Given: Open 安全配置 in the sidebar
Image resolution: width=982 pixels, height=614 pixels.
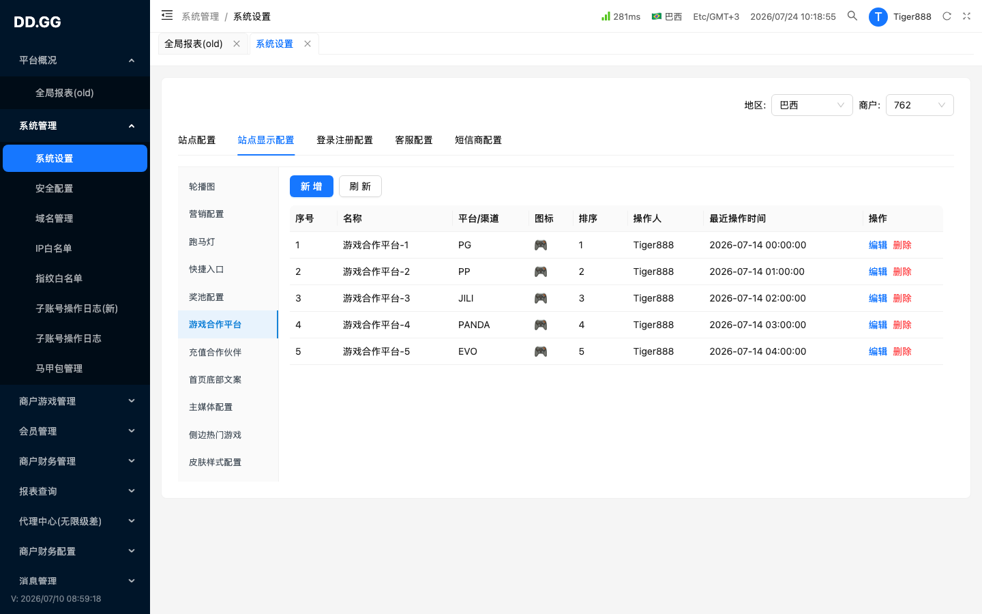Looking at the screenshot, I should coord(75,188).
